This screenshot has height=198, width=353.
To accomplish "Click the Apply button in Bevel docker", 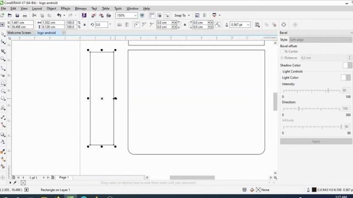I will (x=316, y=141).
